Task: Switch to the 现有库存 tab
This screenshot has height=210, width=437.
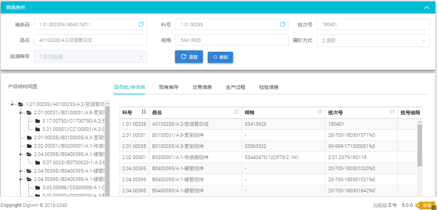Action: pos(169,87)
